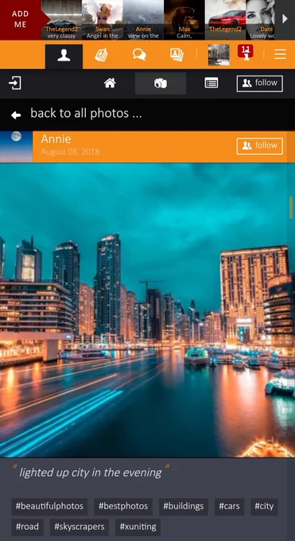The height and width of the screenshot is (541, 295).
Task: Open Dani's 'Lovely' thumbnail
Action: (261, 20)
